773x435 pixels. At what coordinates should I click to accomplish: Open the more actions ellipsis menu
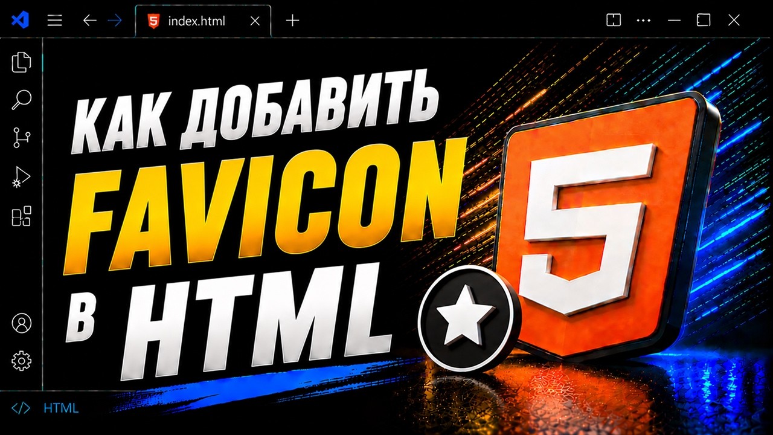pyautogui.click(x=644, y=21)
